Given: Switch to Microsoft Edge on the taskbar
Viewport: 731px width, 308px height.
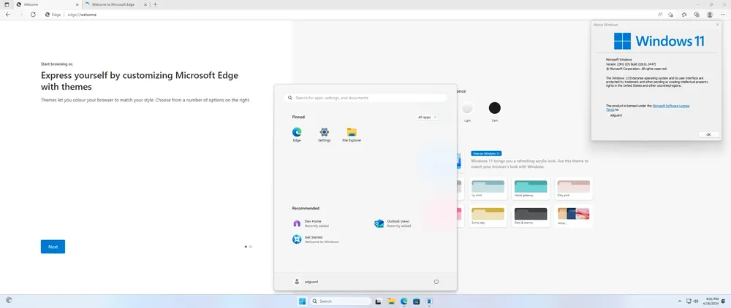Looking at the screenshot, I should pos(404,301).
